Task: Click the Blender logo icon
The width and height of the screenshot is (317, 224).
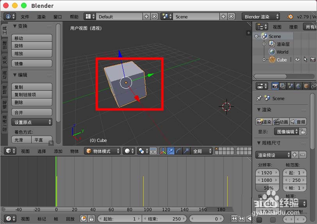Action: click(x=290, y=16)
